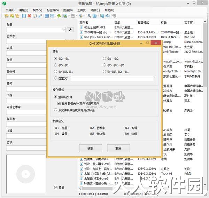Select template radio @4@5. @2 - @1
This screenshot has height=198, width=209.
(x=104, y=71)
